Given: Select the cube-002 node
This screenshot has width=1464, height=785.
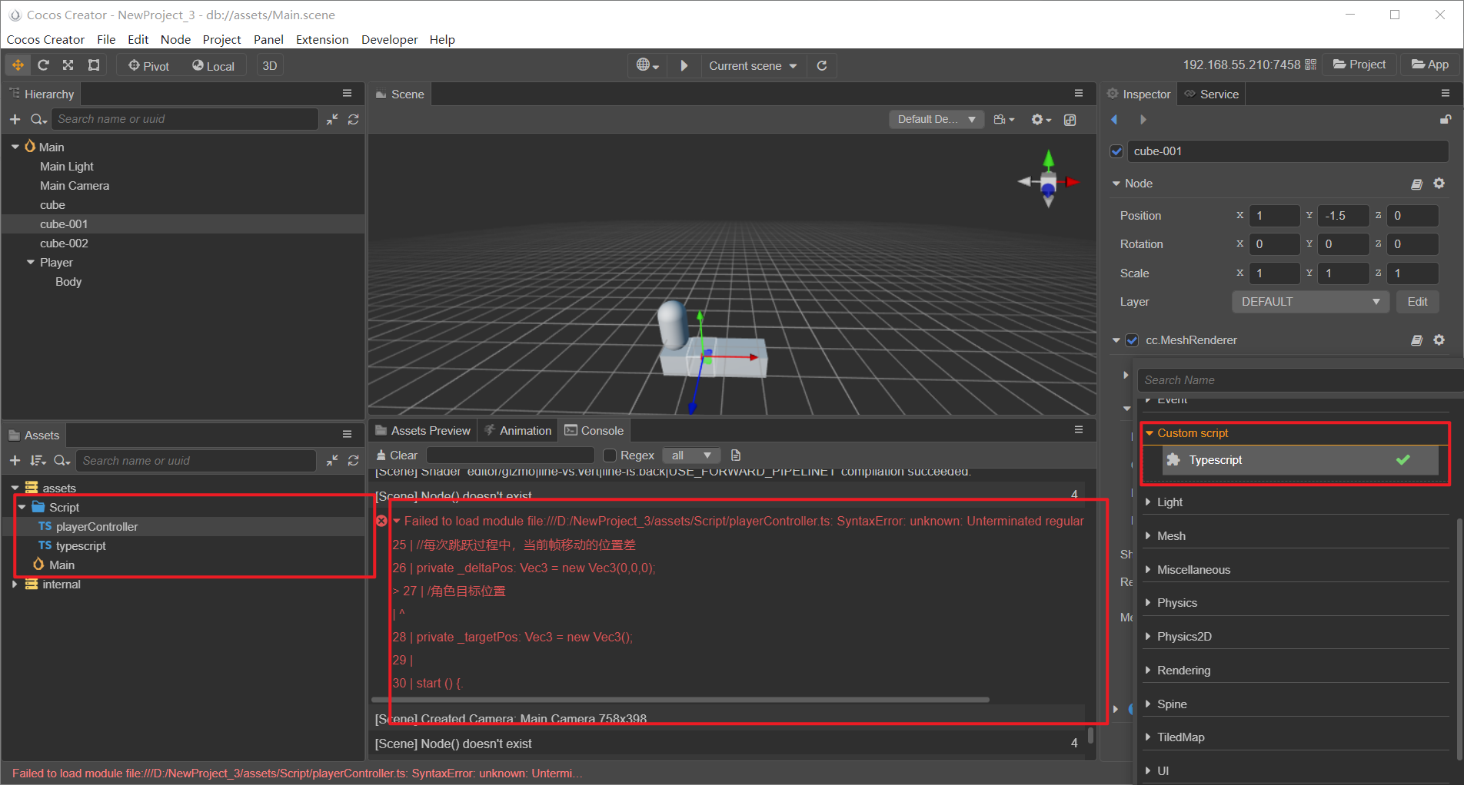Looking at the screenshot, I should [64, 243].
